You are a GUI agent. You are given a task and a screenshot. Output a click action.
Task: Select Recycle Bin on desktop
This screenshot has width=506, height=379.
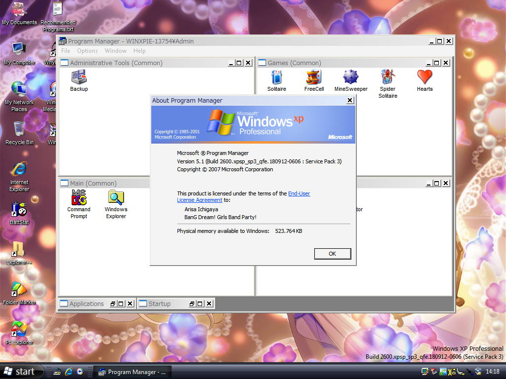[x=19, y=133]
